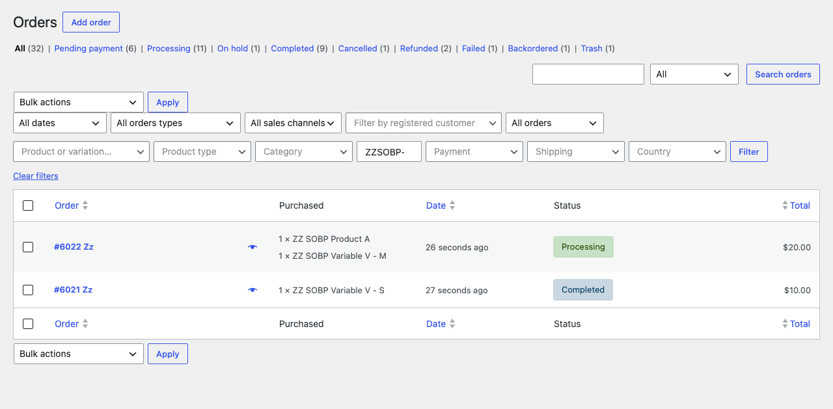The image size is (833, 409).
Task: Expand the Payment filter dropdown
Action: [474, 152]
